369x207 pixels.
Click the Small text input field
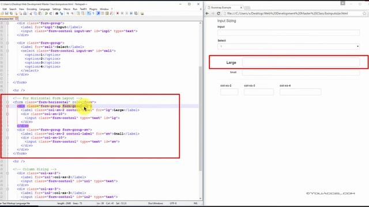[x=301, y=72]
